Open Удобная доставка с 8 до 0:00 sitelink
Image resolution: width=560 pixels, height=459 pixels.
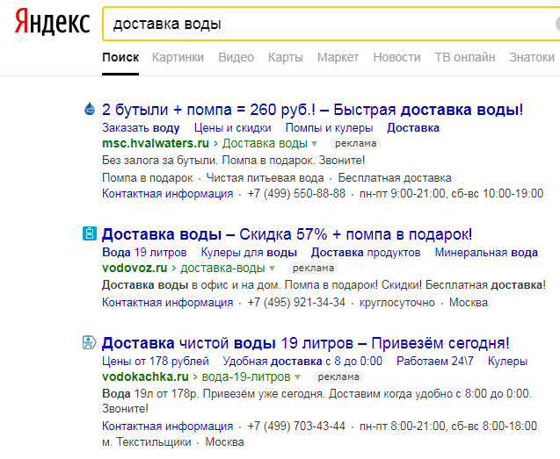pyautogui.click(x=302, y=362)
